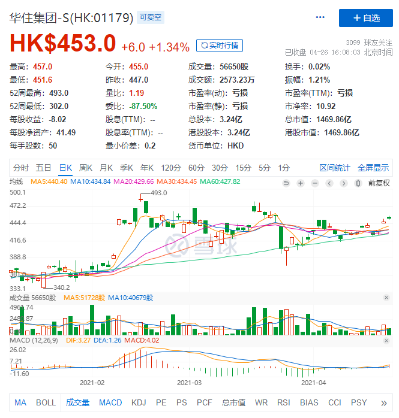Switch to the 120分 interval tab
399x418 pixels.
point(171,168)
